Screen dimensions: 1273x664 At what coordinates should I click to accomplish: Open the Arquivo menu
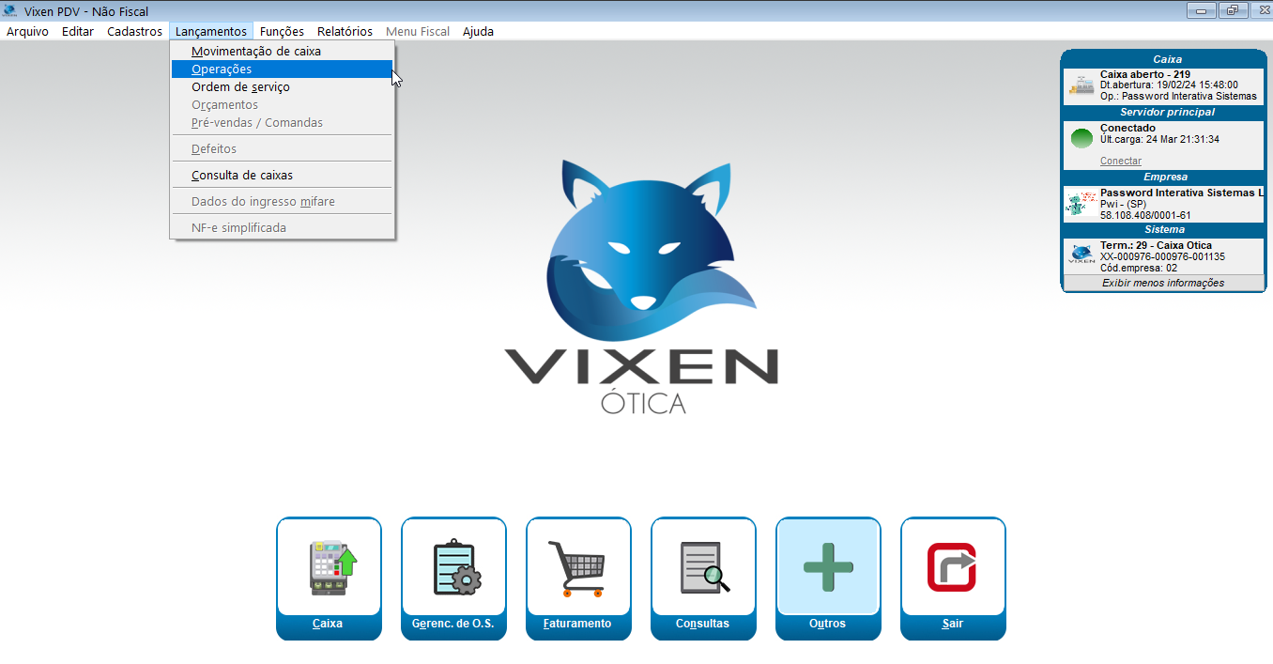27,31
